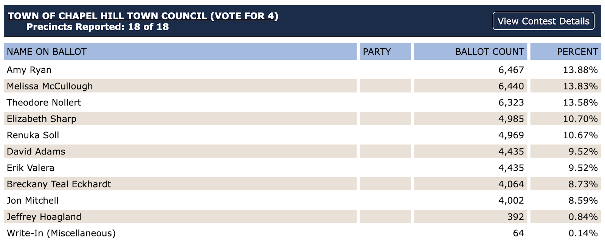
Task: Click the PERCENT column header
Action: (x=577, y=52)
